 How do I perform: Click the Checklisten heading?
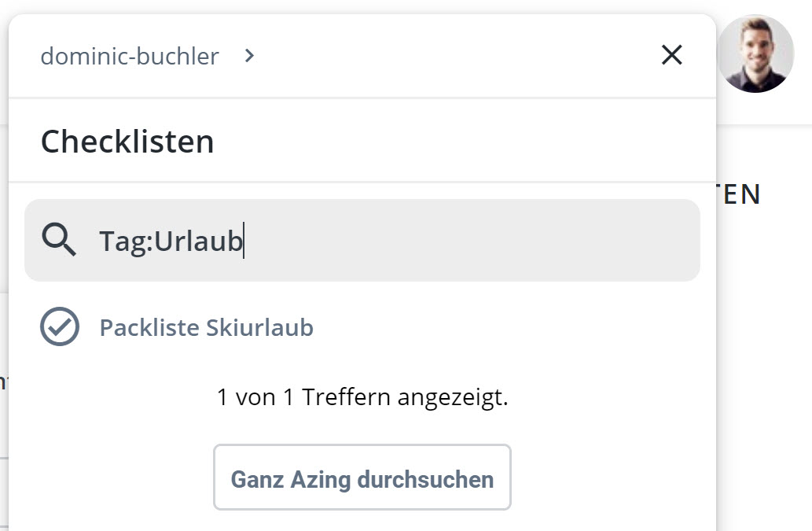click(127, 142)
